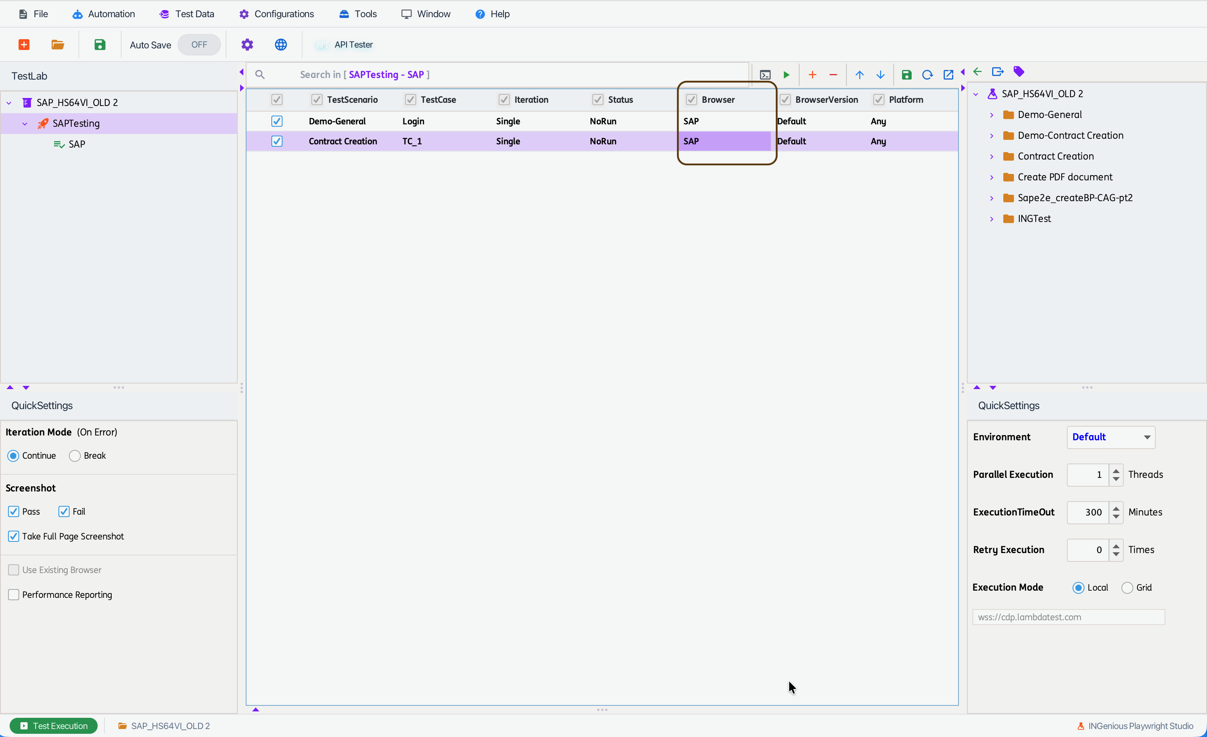The width and height of the screenshot is (1207, 737).
Task: Collapse SAP_HS64VI_OLD 2 in TestLab tree
Action: point(9,103)
